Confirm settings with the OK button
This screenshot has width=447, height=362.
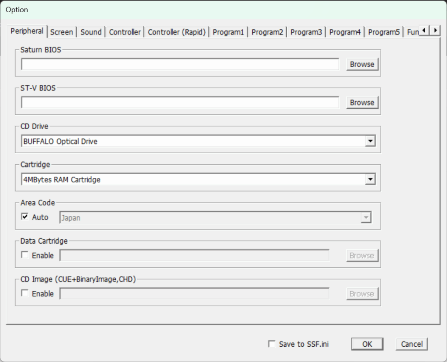coord(367,344)
